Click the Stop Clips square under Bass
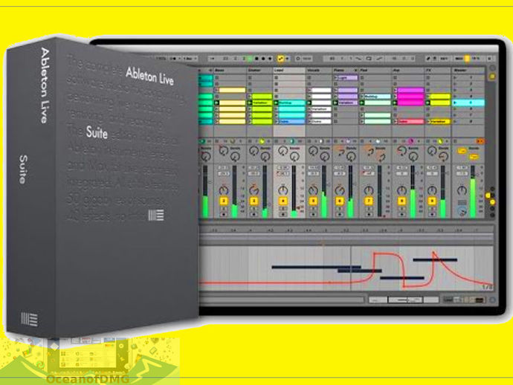 click(216, 141)
